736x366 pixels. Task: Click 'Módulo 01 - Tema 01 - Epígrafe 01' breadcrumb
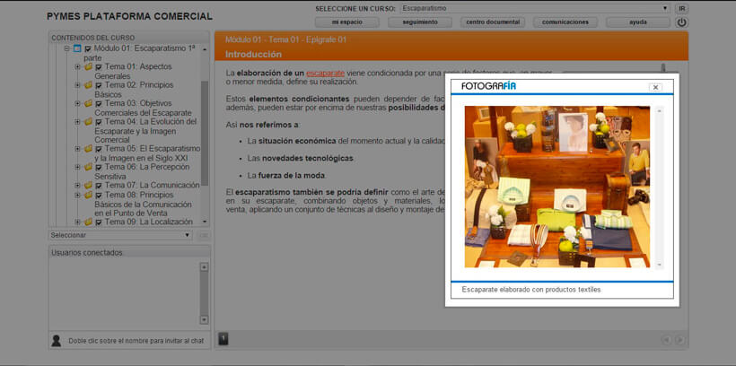pos(285,39)
